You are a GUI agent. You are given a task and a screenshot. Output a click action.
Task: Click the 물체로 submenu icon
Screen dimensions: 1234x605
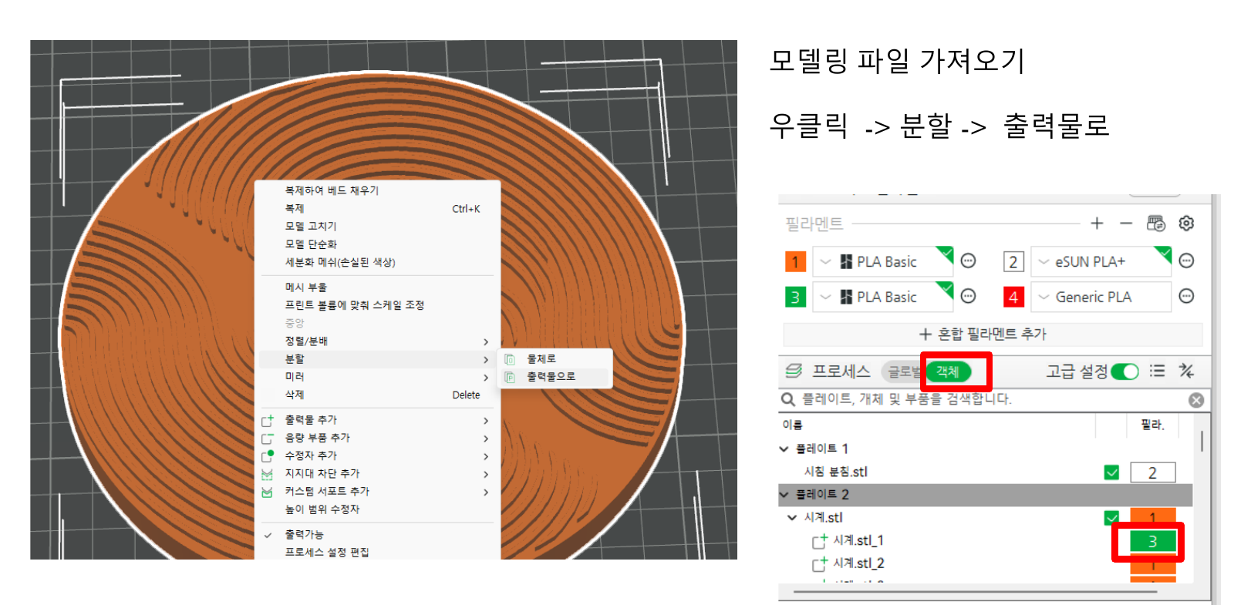[x=510, y=359]
